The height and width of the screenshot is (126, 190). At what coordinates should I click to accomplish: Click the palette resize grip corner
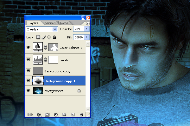point(89,115)
